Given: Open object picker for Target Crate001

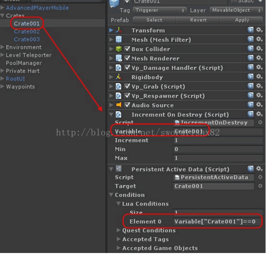Looking at the screenshot, I should [260, 186].
